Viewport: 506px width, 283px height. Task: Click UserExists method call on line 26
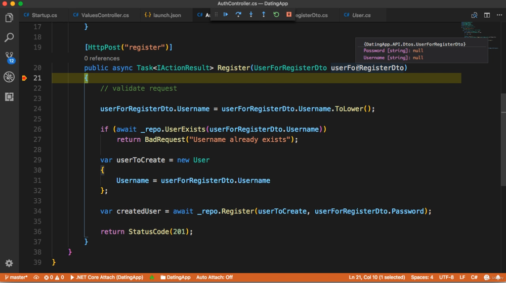click(185, 129)
